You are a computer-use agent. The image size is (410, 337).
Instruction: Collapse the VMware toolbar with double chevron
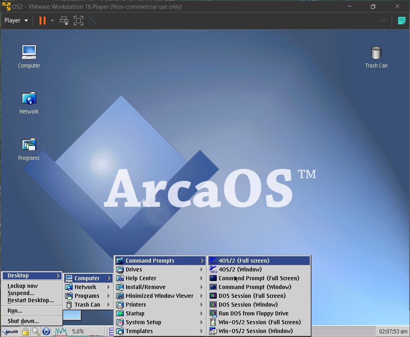point(384,21)
